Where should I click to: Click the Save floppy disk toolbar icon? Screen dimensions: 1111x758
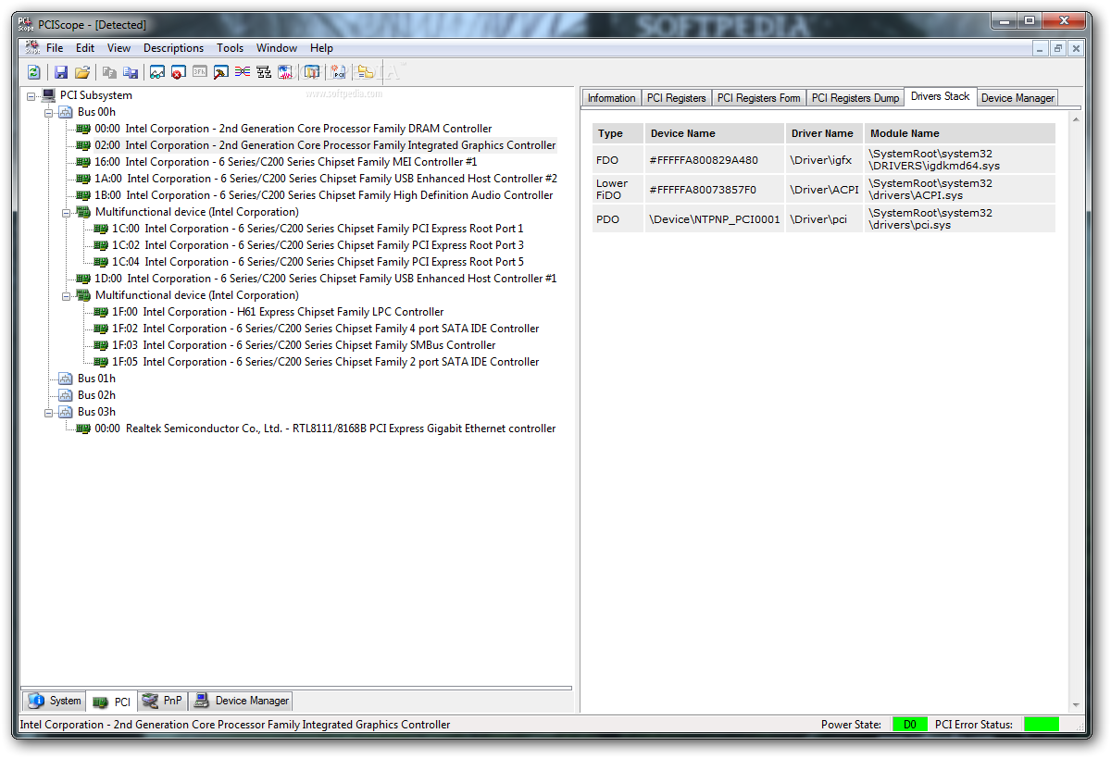[x=61, y=72]
